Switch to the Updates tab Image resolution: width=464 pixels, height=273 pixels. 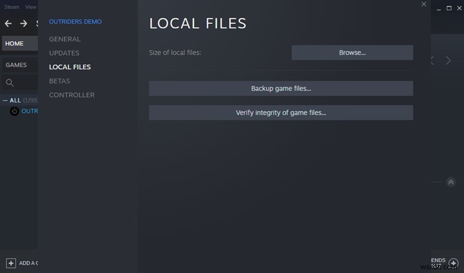pos(64,53)
